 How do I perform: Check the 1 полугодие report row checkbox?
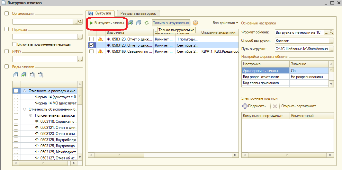92,39
